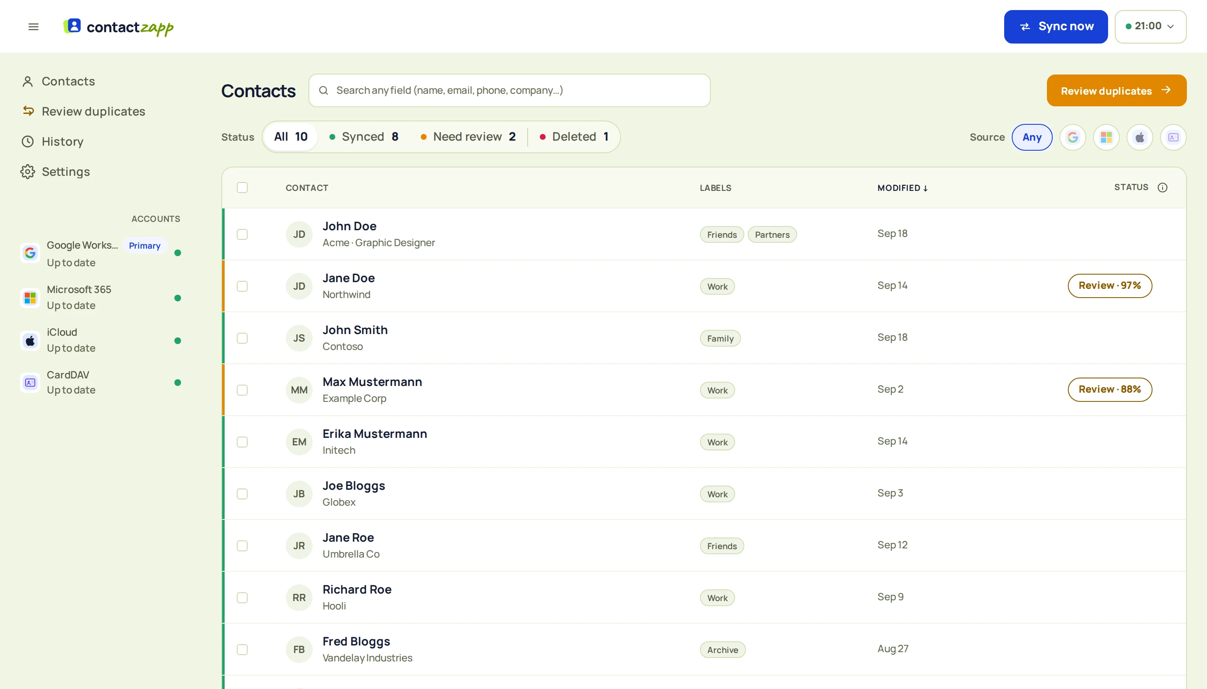Sort by the Modified column header
The image size is (1207, 689).
click(902, 188)
